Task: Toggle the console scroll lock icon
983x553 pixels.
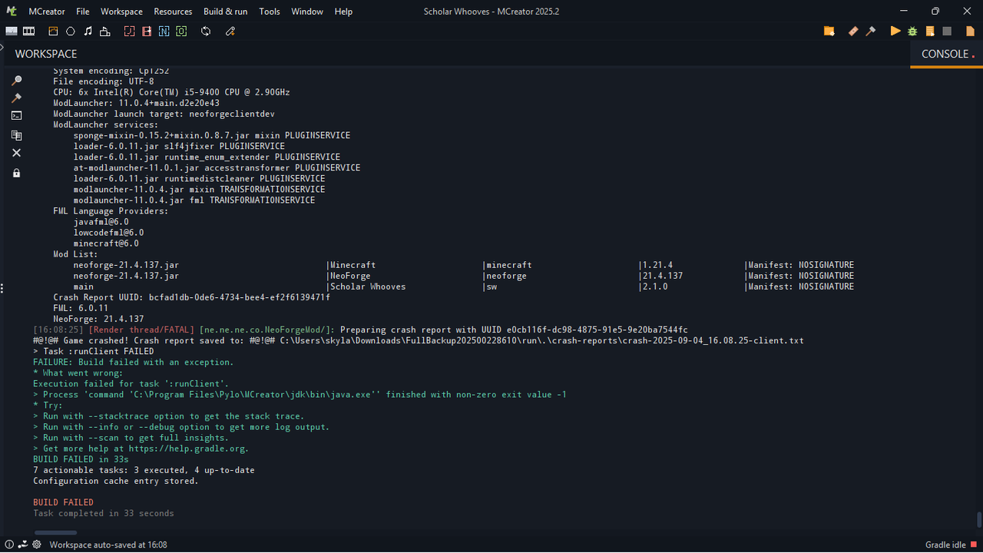Action: [16, 174]
